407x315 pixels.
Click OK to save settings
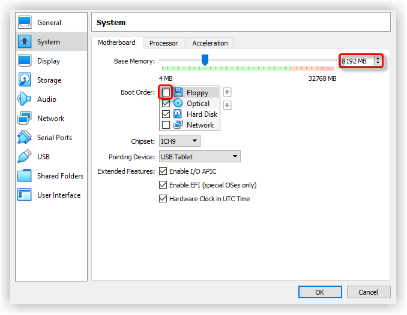pos(319,292)
